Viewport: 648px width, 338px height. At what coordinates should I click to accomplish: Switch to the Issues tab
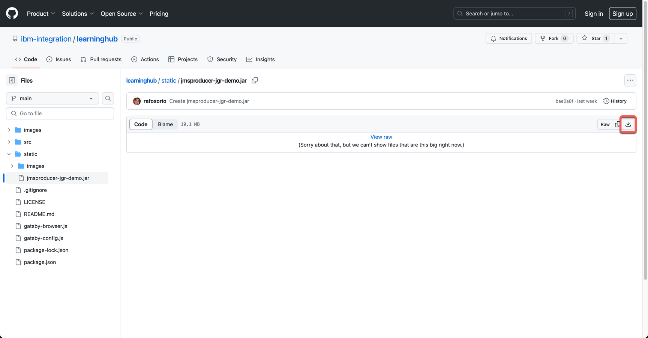(58, 59)
